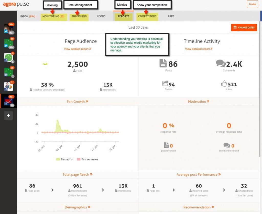
Task: Open Page Audience's View detailed report link
Action: 78,49
